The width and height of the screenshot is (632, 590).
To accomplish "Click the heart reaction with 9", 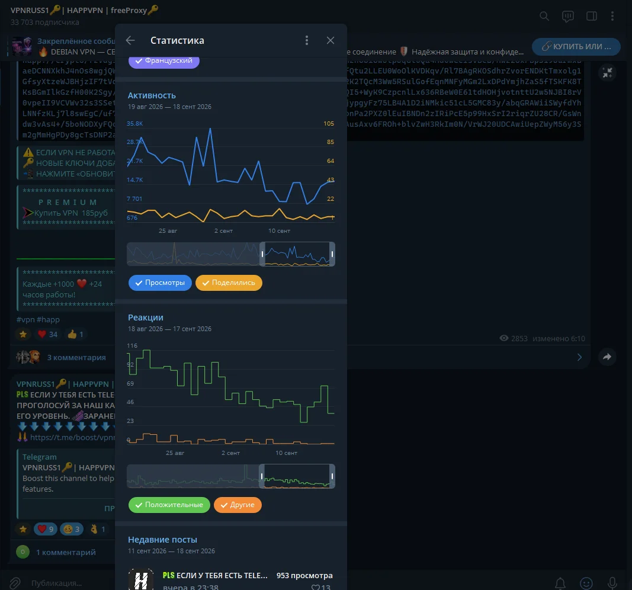I will coord(46,529).
